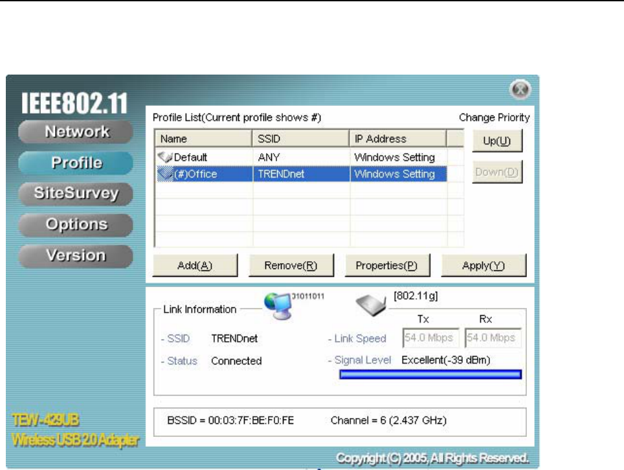Apply the profile with Apply(Y)
The width and height of the screenshot is (624, 470).
(x=484, y=266)
